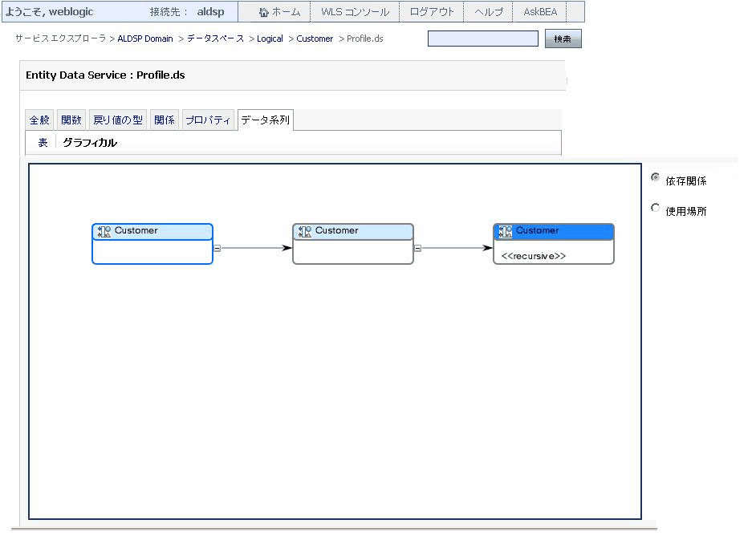
Task: Open the ヘルプ menu item
Action: pos(489,12)
